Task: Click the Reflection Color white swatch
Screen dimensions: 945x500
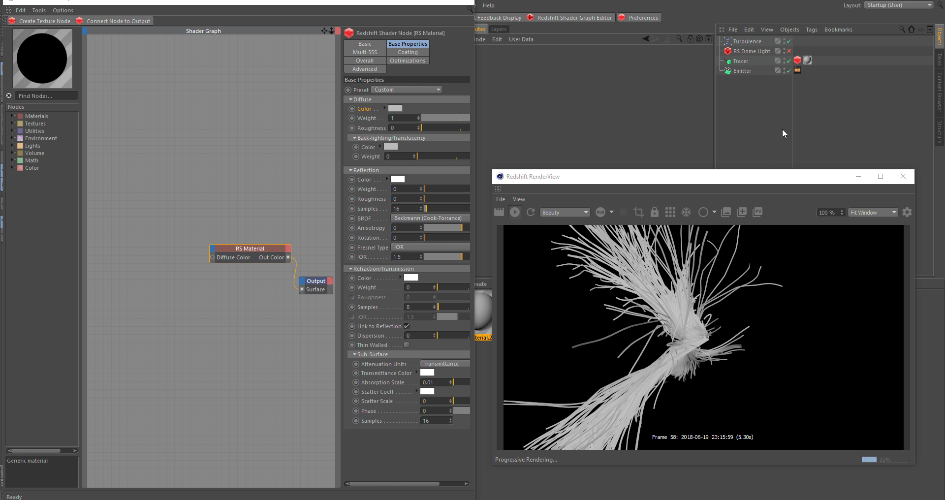Action: coord(398,179)
